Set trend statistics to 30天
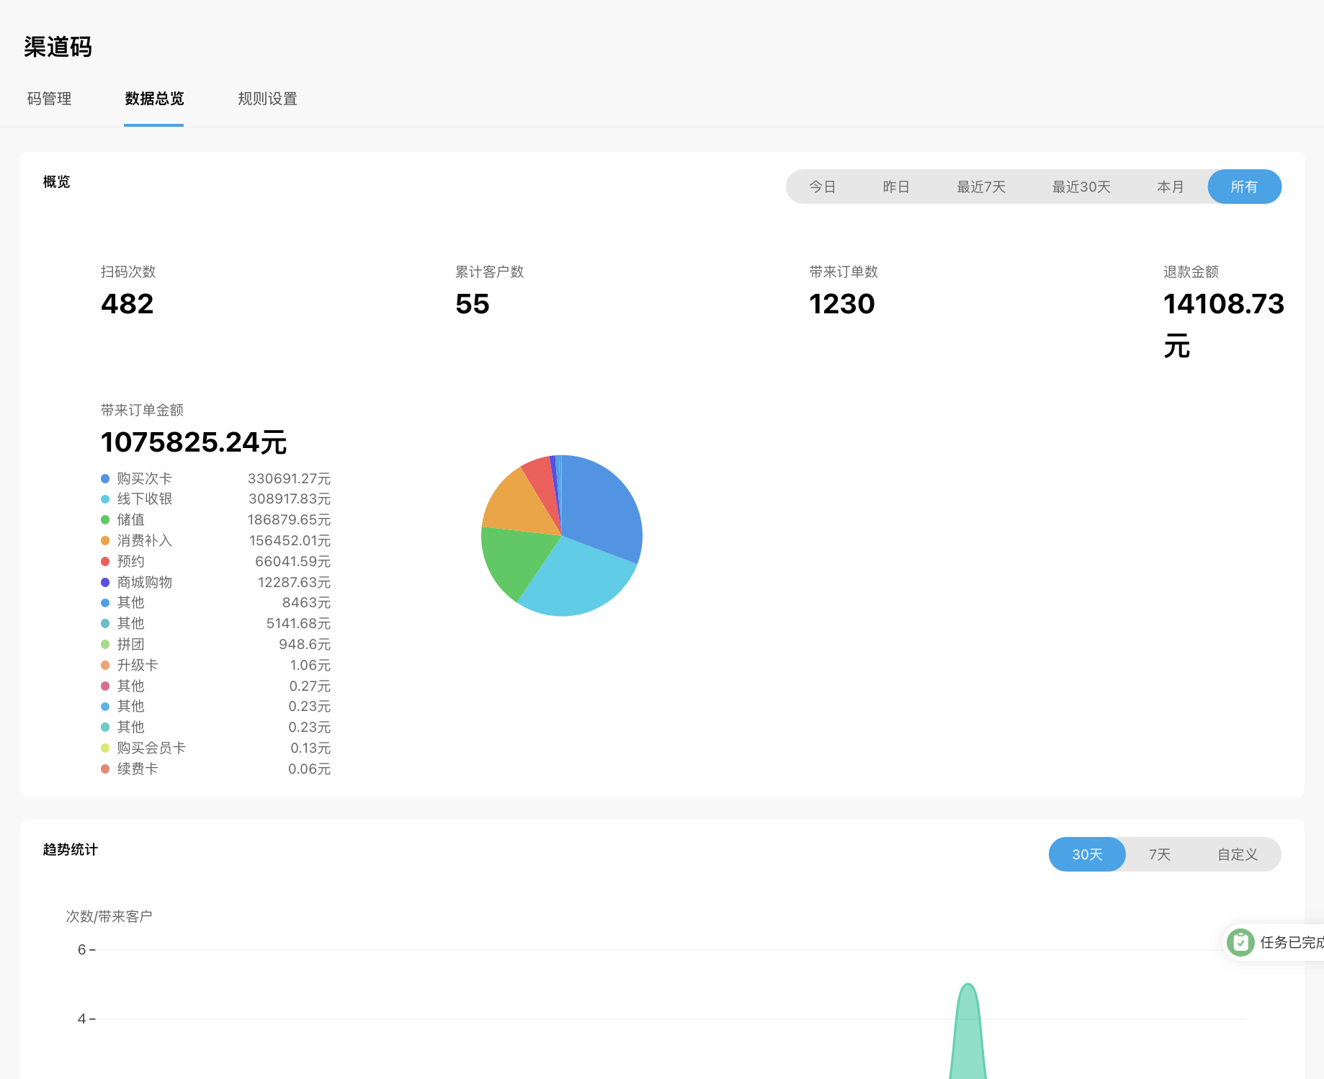 click(x=1087, y=854)
